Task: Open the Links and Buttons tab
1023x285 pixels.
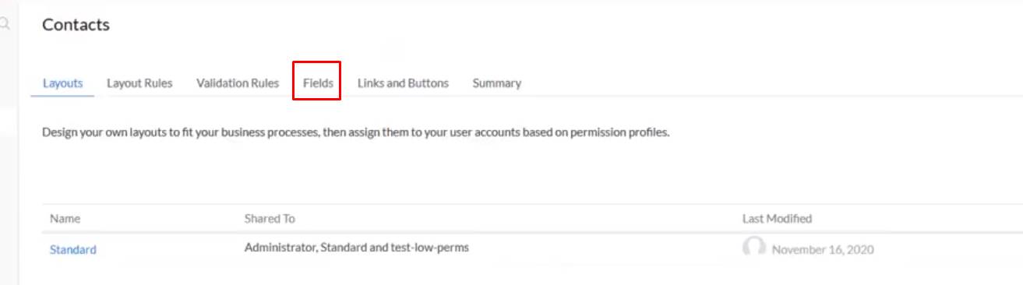Action: (x=403, y=83)
